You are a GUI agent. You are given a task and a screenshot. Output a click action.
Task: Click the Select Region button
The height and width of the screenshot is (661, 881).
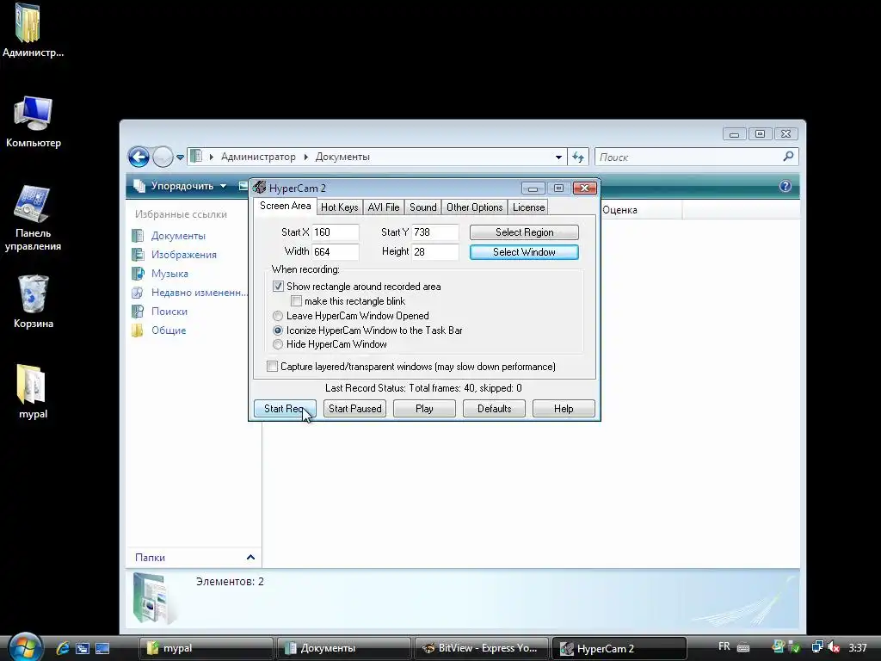524,232
